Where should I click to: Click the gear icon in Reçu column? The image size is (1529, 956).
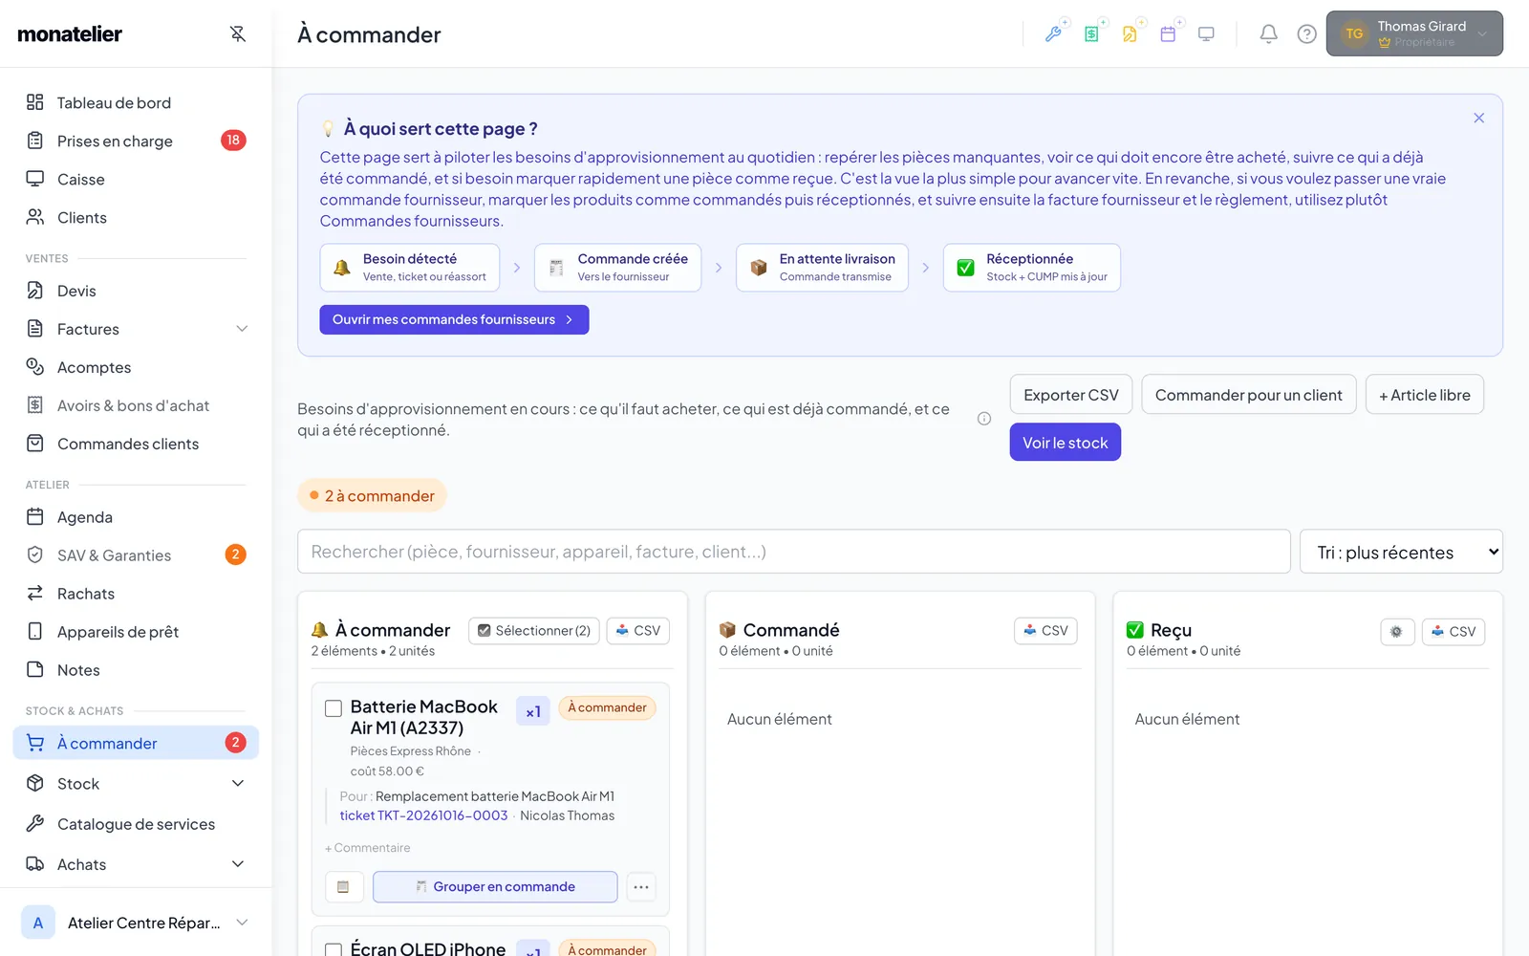coord(1397,631)
